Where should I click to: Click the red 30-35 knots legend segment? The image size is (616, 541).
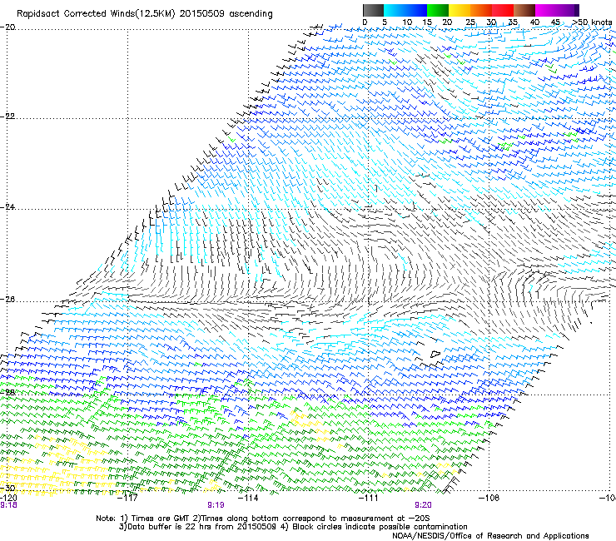[503, 10]
